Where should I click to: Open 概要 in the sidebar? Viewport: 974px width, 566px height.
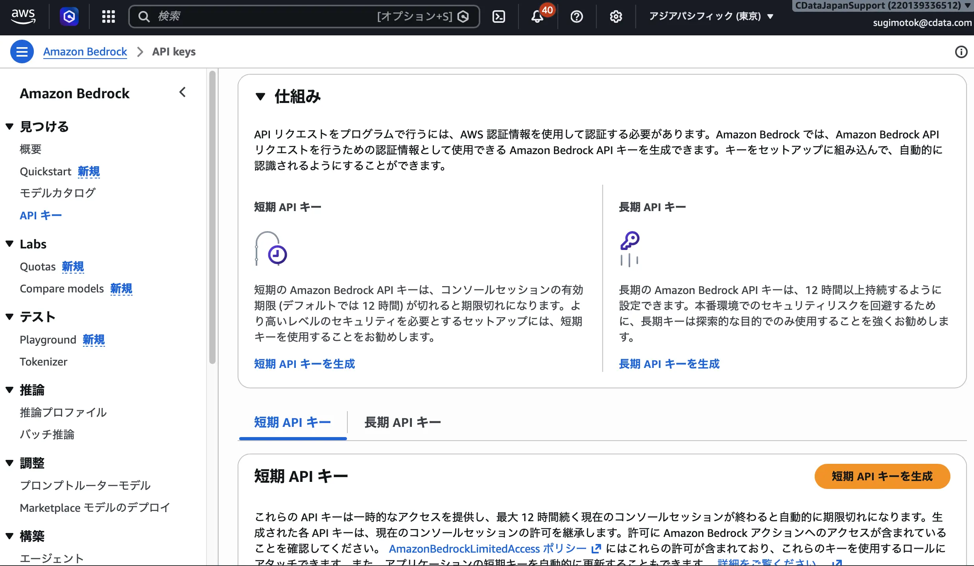(31, 149)
